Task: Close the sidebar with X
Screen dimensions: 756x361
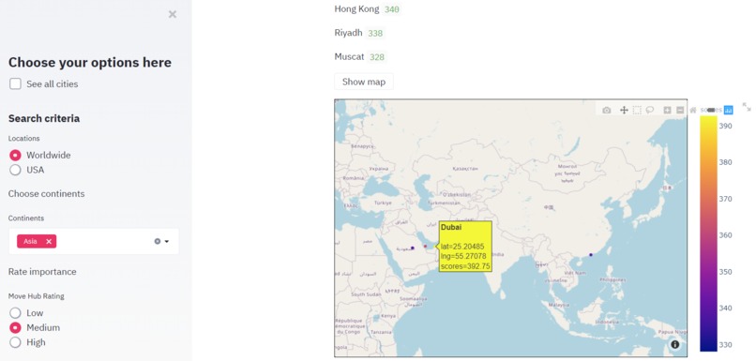Action: coord(173,14)
